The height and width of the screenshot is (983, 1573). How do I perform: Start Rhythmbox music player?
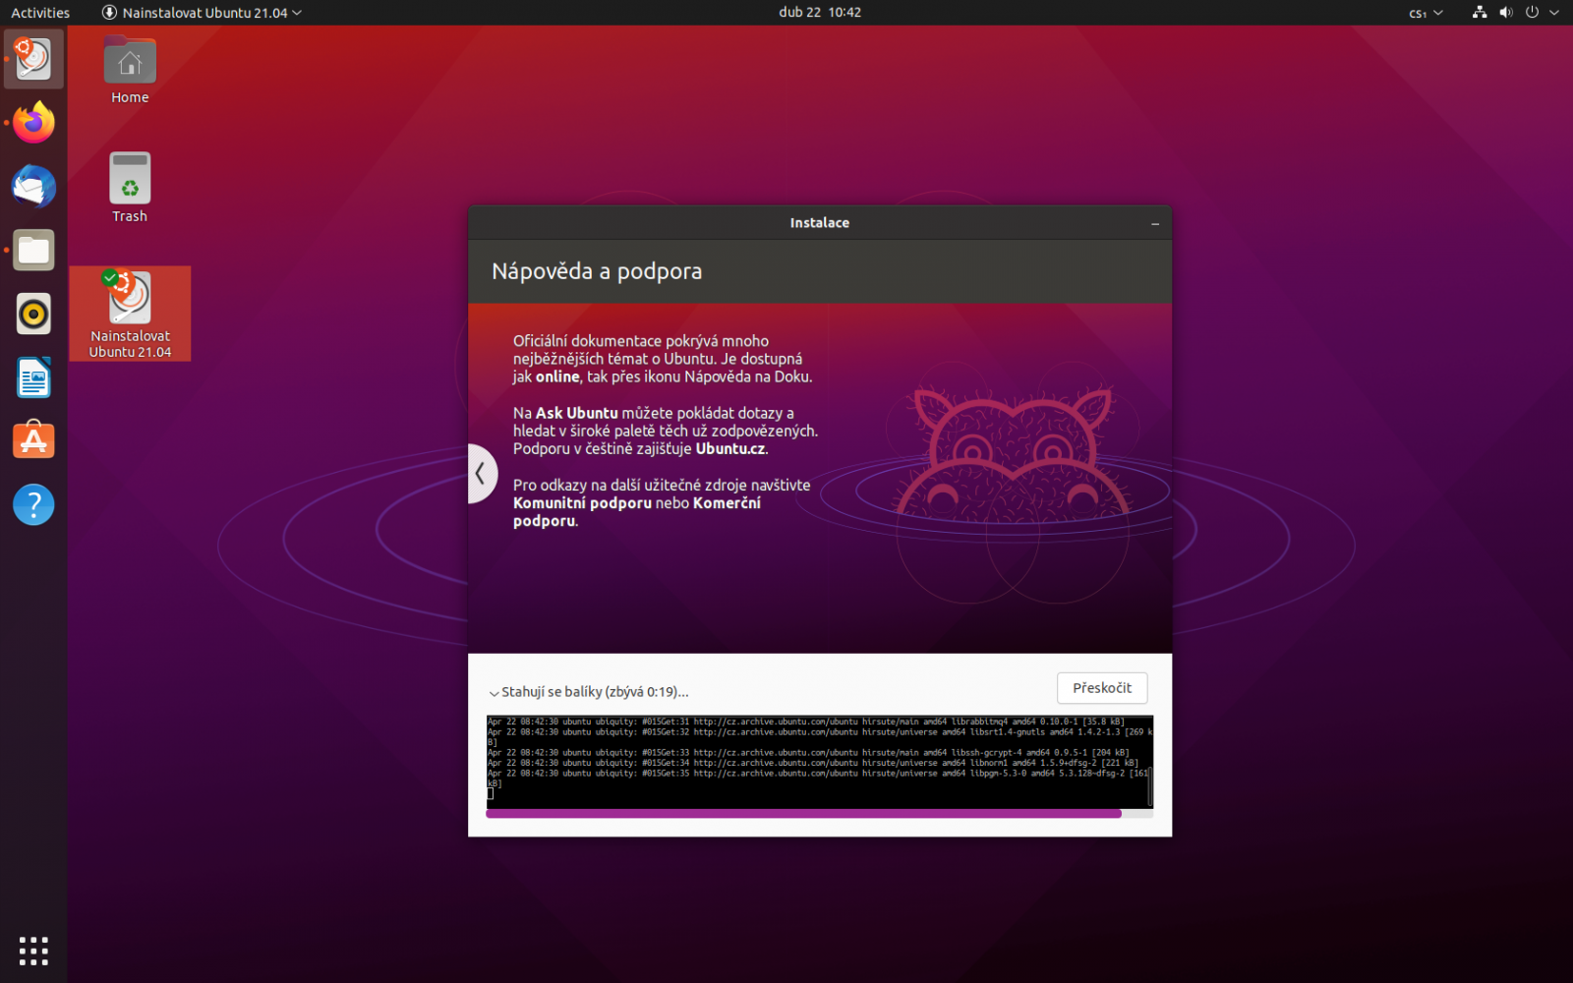coord(32,314)
